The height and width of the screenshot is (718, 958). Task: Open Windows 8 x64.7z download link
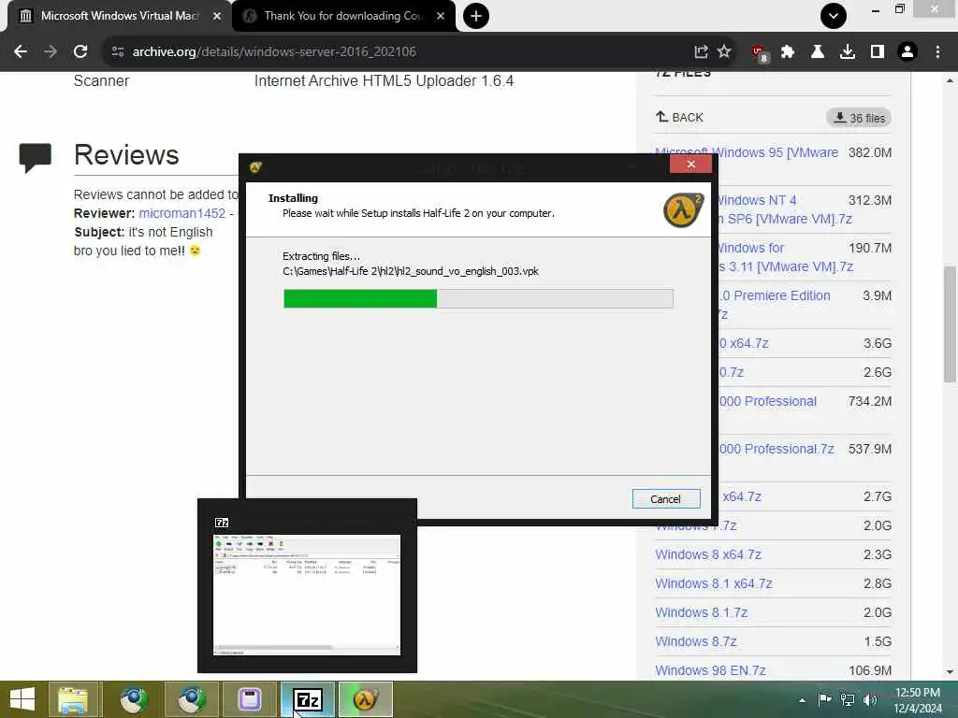click(708, 554)
